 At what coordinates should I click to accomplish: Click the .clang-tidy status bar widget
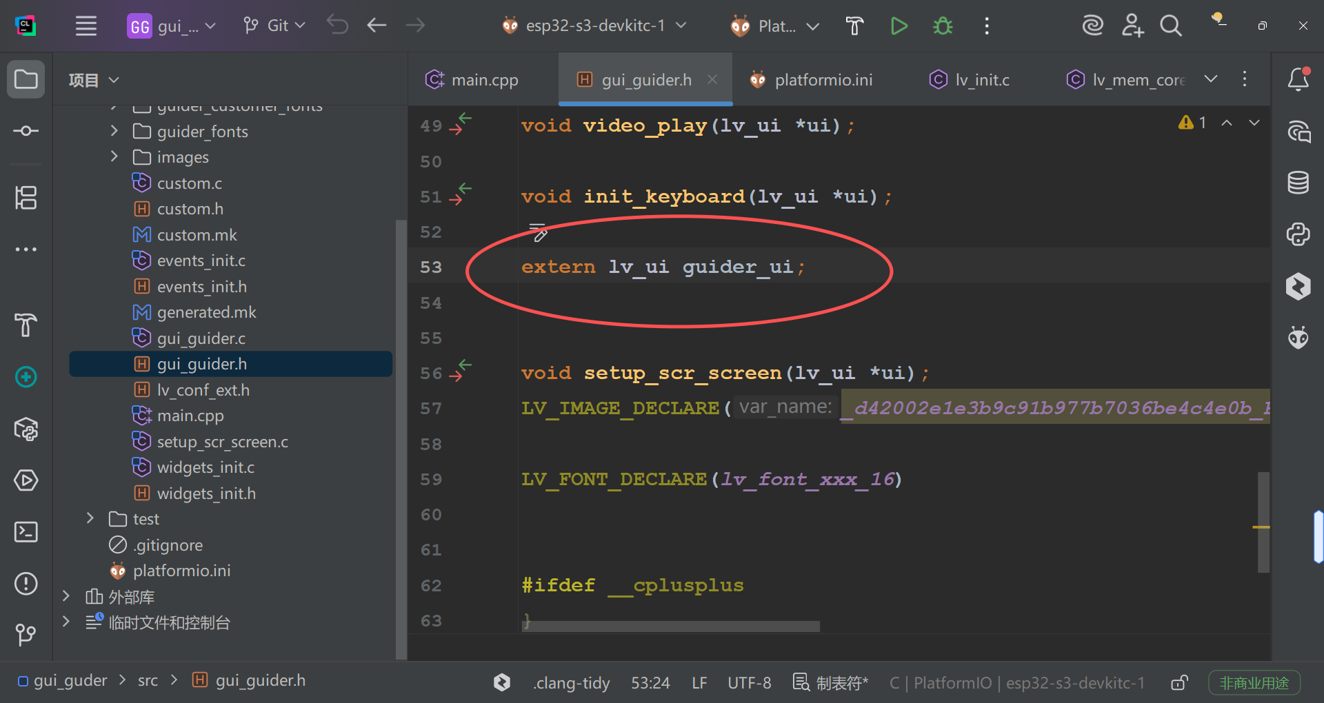tap(571, 683)
